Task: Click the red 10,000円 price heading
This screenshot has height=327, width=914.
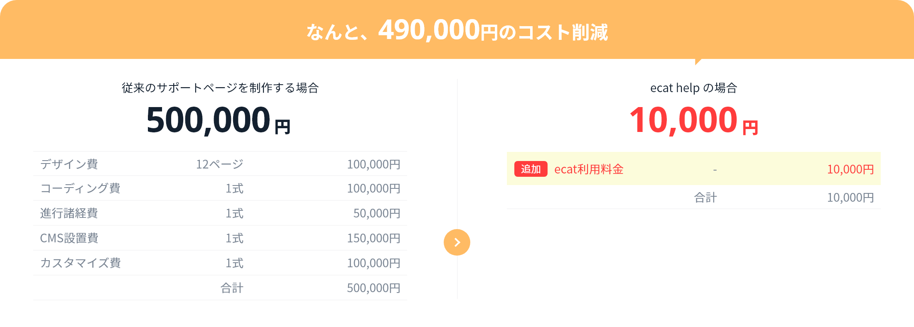Action: 694,120
